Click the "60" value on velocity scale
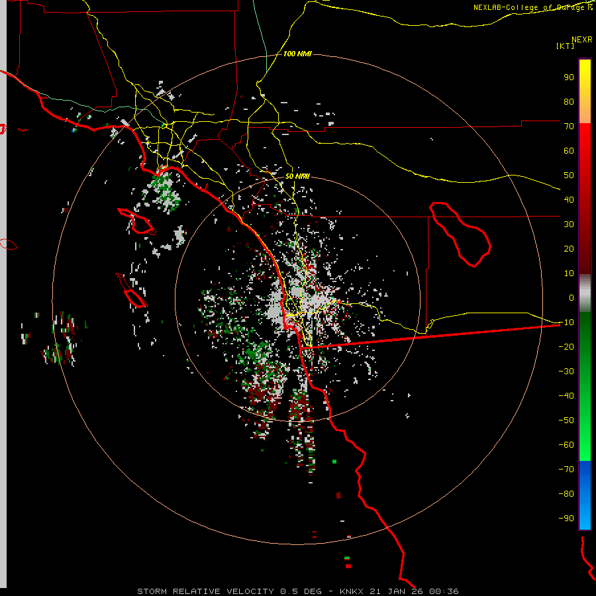 569,151
